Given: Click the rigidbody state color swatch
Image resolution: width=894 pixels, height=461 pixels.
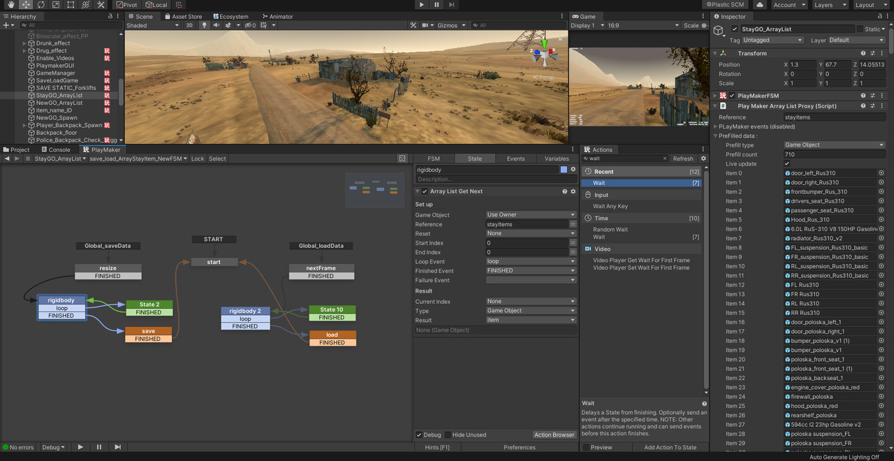Looking at the screenshot, I should click(564, 170).
